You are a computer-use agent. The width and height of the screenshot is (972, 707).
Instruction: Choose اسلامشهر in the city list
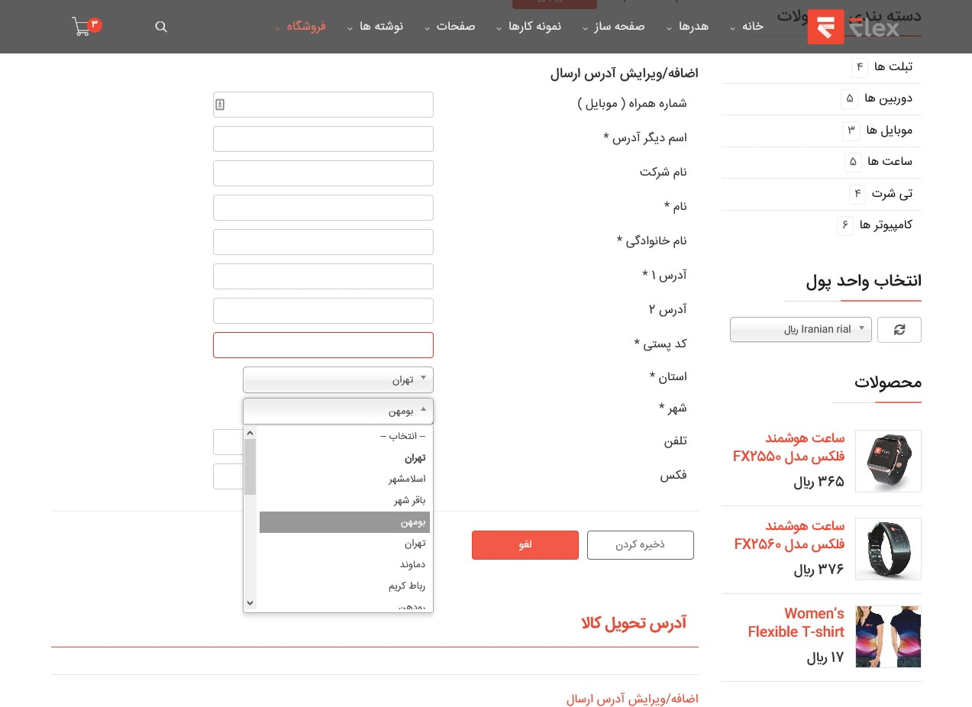point(407,479)
